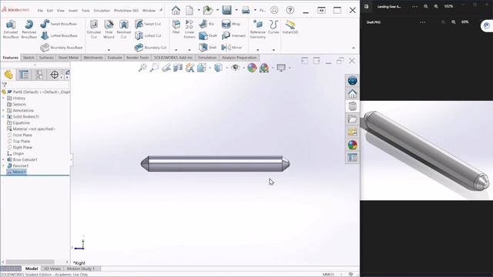This screenshot has width=493, height=277.
Task: Click the Print icon
Action: pyautogui.click(x=246, y=10)
